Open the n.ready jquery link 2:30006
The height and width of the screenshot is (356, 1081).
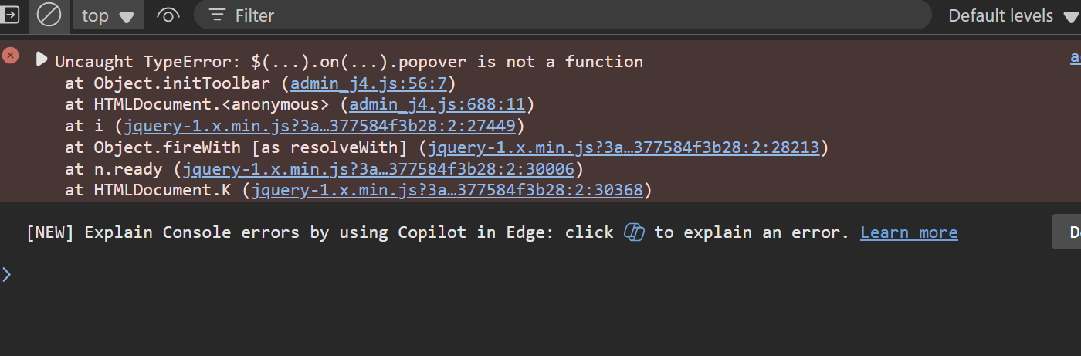(378, 168)
